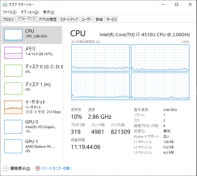Select the CPU usage mini graph thumbnail
The width and height of the screenshot is (197, 176).
click(13, 35)
